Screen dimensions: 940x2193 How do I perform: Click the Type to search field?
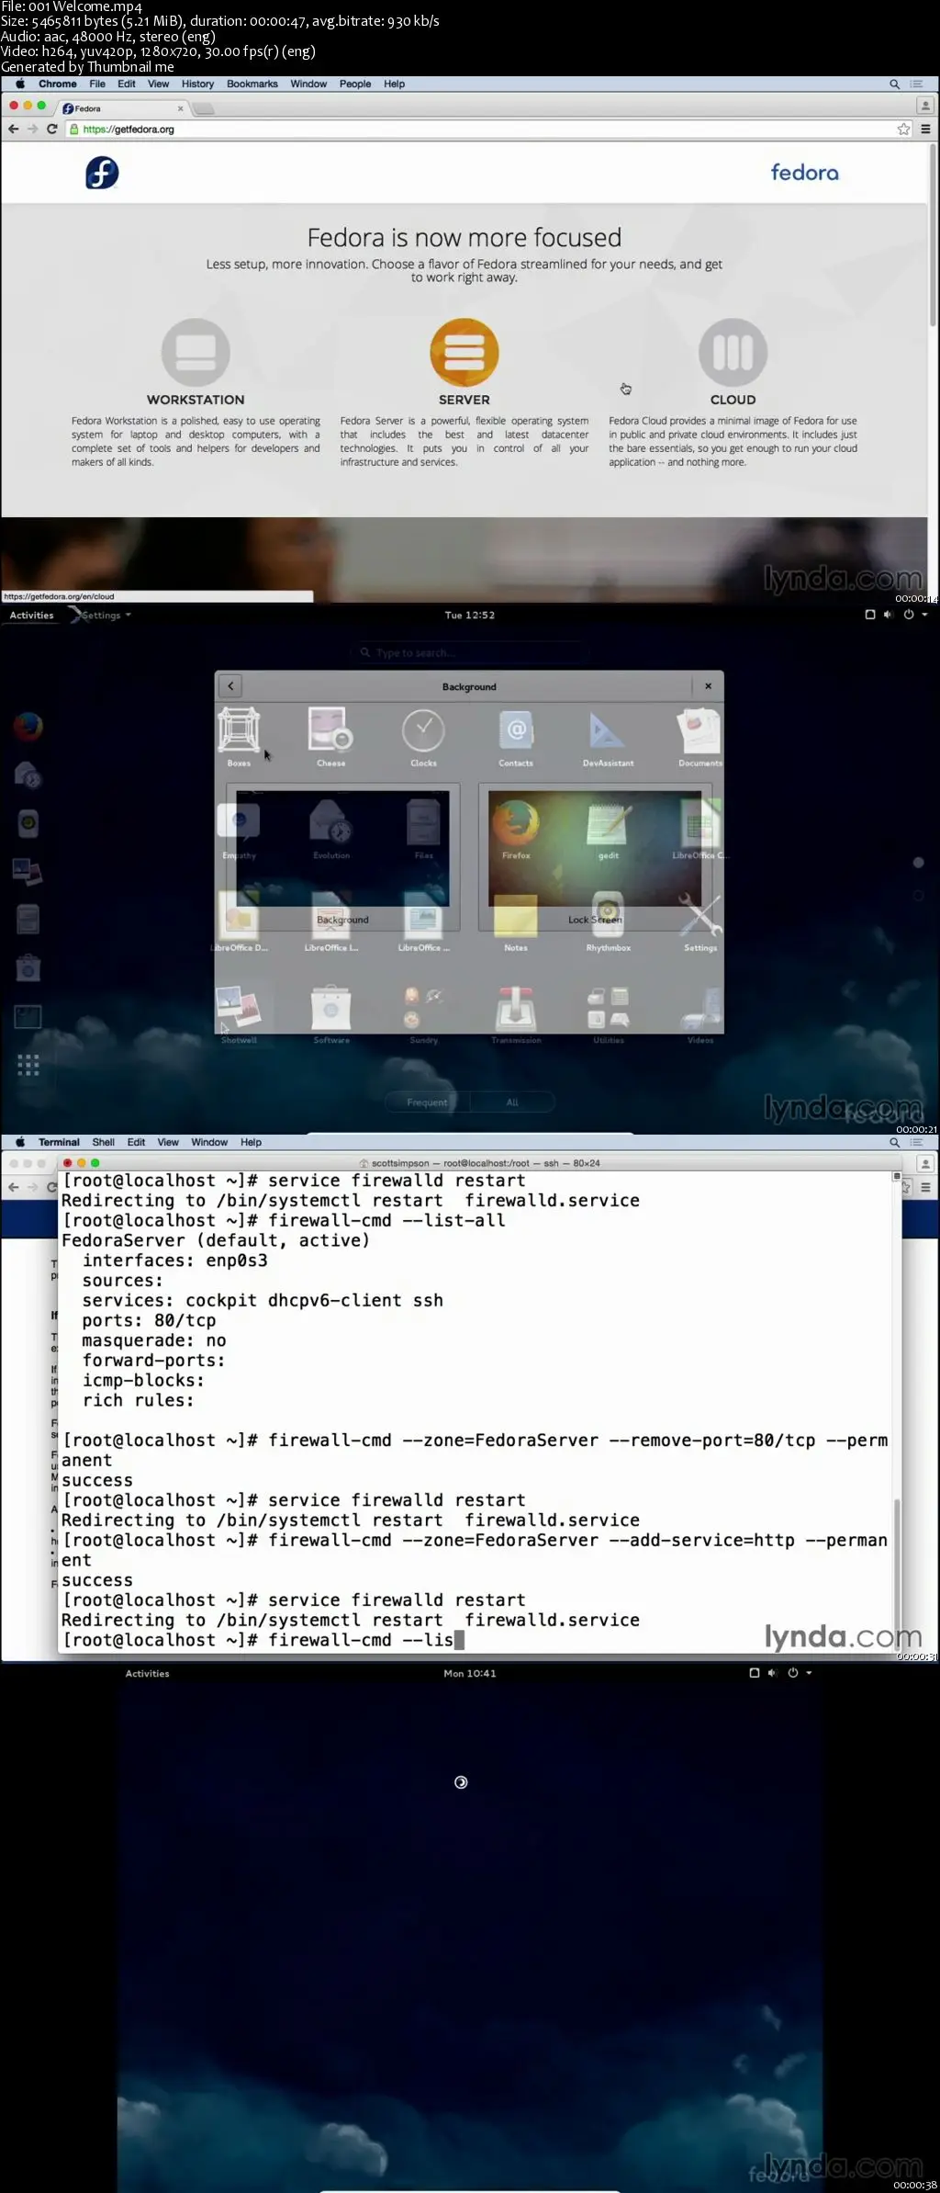[469, 653]
